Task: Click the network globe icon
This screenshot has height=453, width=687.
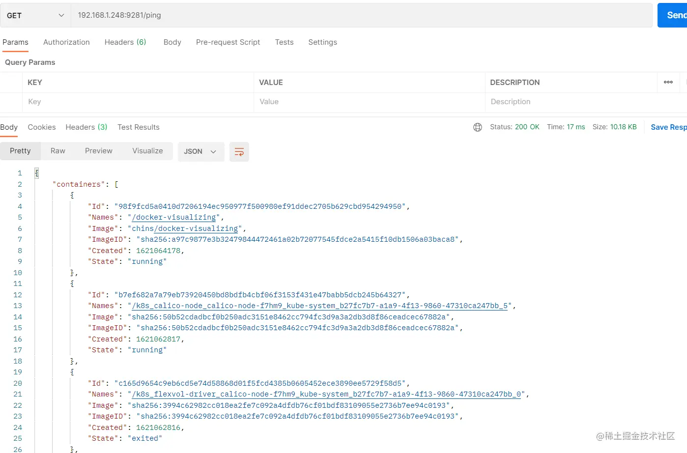Action: (x=478, y=127)
